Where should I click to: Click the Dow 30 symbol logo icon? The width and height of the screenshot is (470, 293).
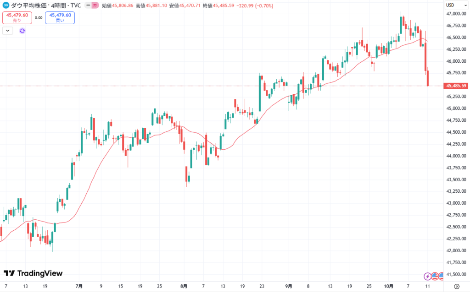point(6,5)
